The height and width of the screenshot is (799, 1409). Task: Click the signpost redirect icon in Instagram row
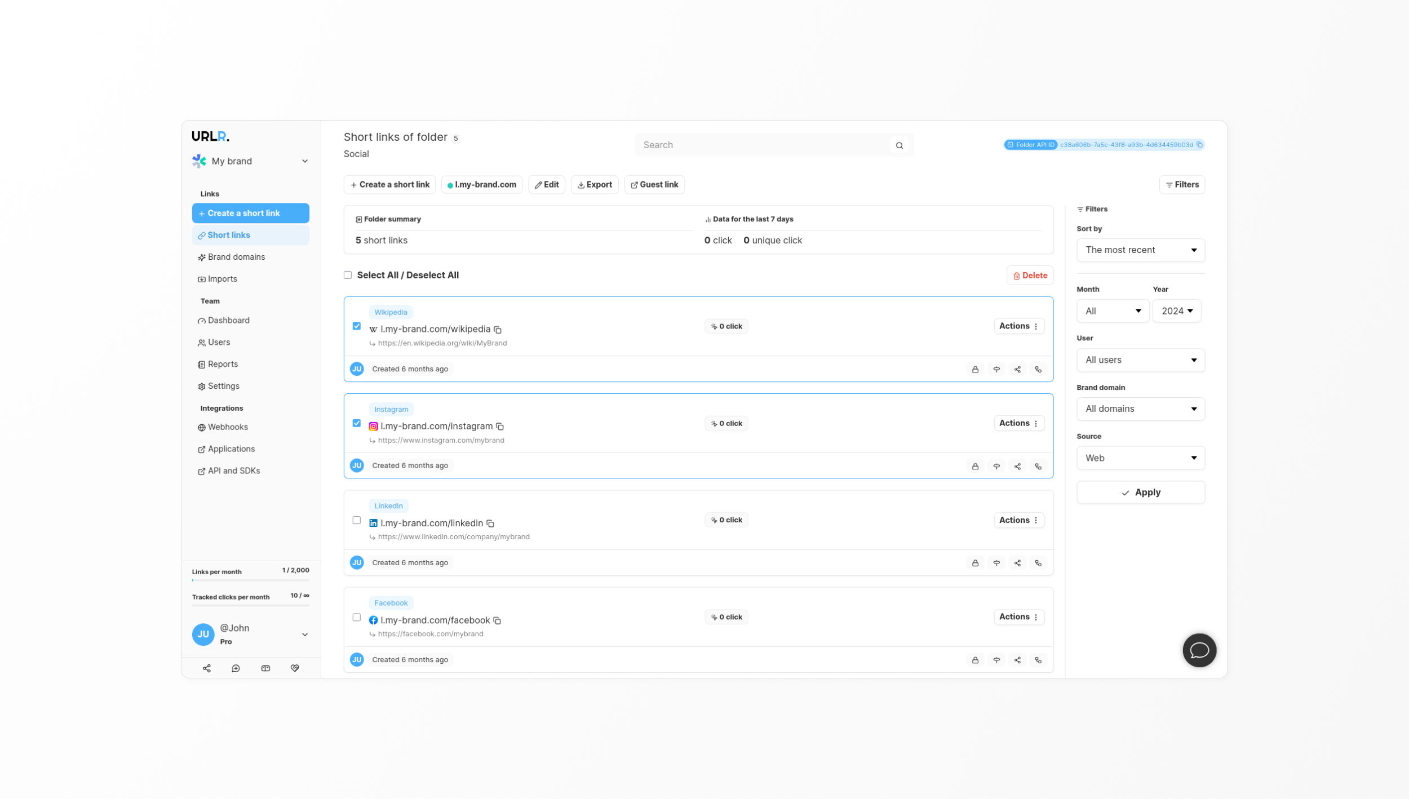point(996,467)
